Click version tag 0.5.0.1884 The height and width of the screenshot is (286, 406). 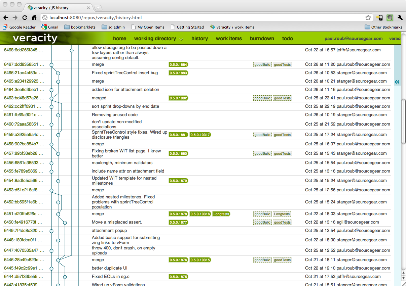(x=178, y=64)
